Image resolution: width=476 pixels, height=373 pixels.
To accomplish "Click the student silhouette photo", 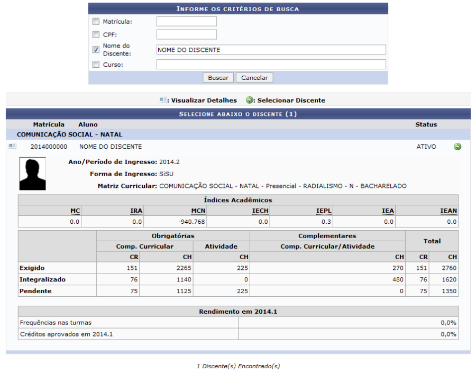I will (32, 174).
